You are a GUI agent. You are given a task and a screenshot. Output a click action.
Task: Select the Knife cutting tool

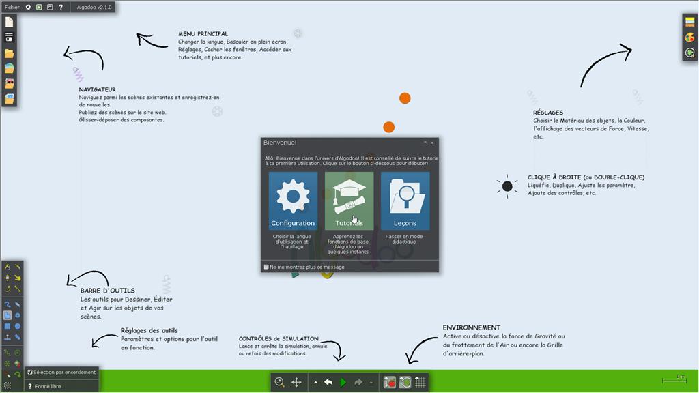[17, 267]
